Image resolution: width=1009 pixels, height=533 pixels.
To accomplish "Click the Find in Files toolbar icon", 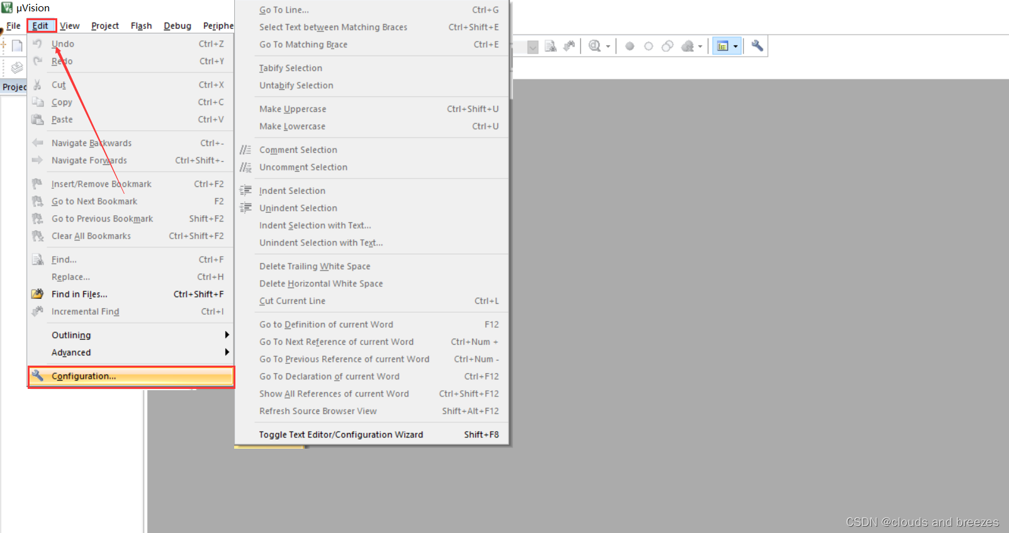I will click(551, 46).
